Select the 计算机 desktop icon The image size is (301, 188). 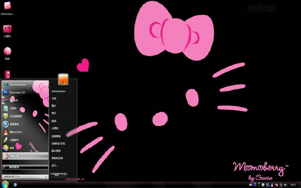click(8, 31)
